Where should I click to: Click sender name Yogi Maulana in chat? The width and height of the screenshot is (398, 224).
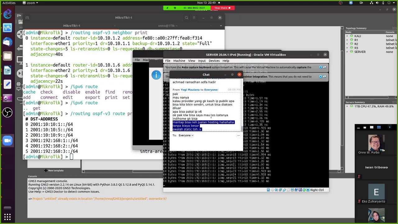pyautogui.click(x=190, y=90)
